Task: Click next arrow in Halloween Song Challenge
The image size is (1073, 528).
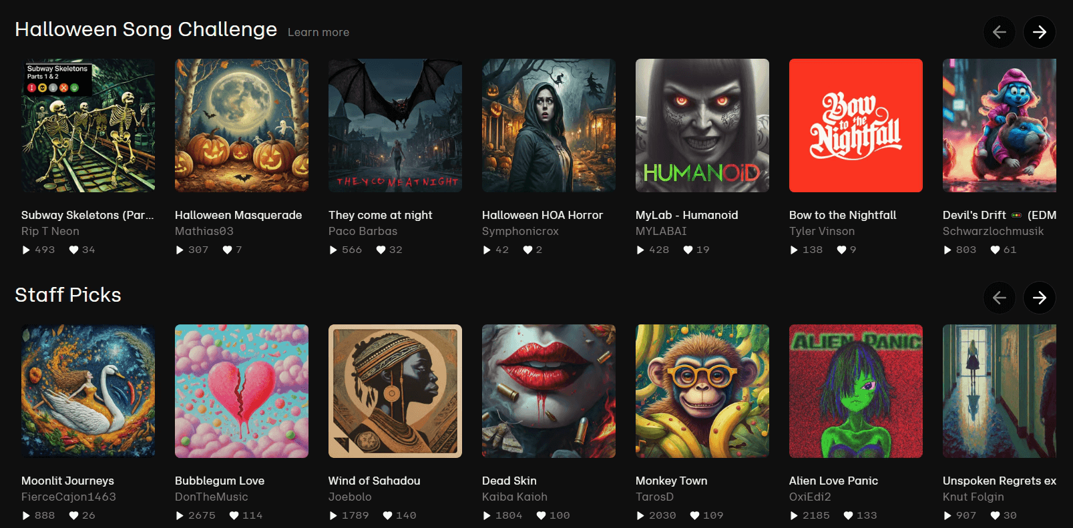Action: pyautogui.click(x=1040, y=32)
